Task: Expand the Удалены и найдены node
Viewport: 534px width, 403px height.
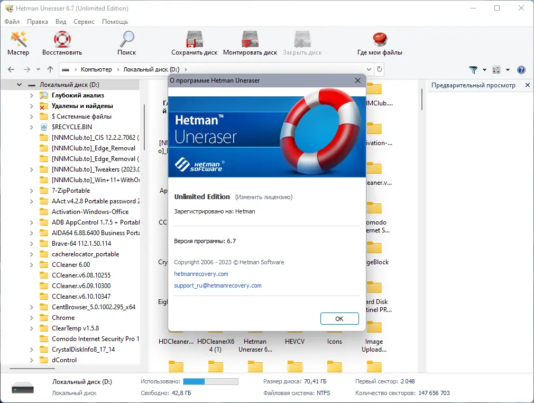Action: pyautogui.click(x=32, y=106)
